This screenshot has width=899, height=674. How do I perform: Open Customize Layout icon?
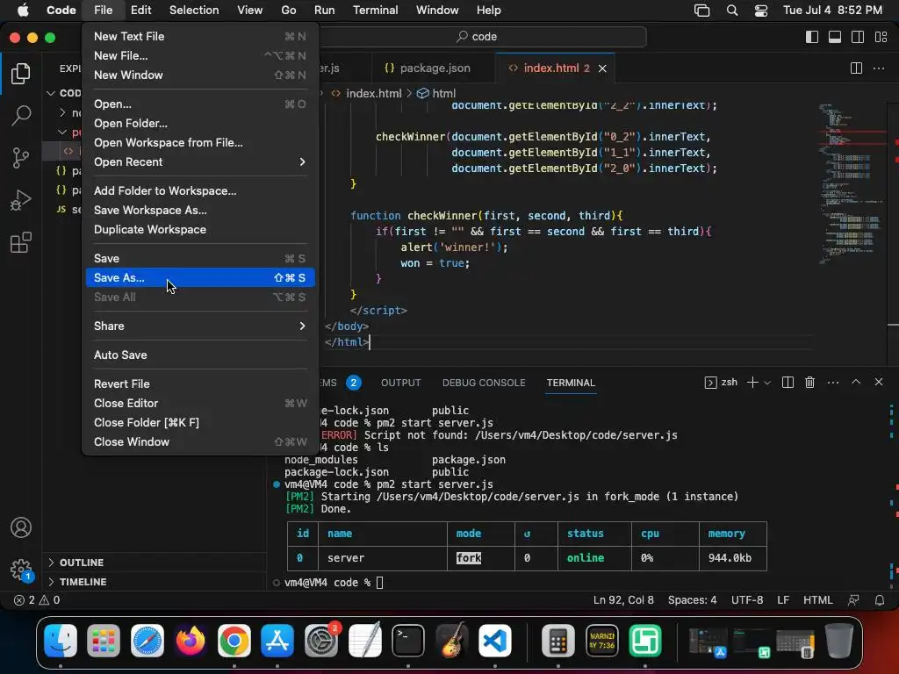pyautogui.click(x=881, y=37)
